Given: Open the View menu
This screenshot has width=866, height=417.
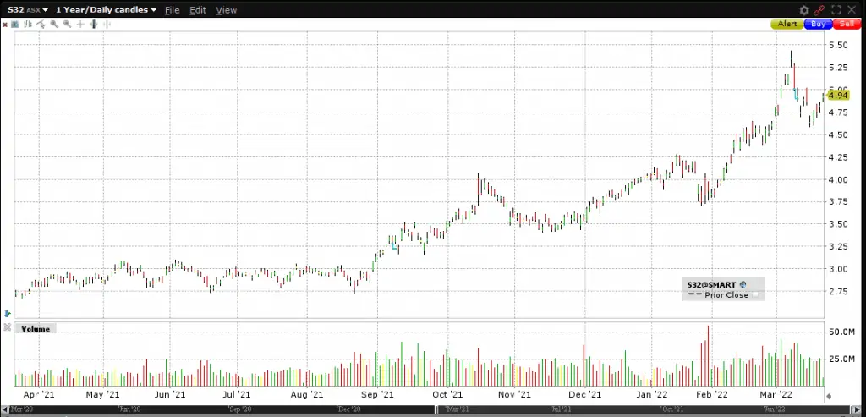Looking at the screenshot, I should tap(226, 10).
